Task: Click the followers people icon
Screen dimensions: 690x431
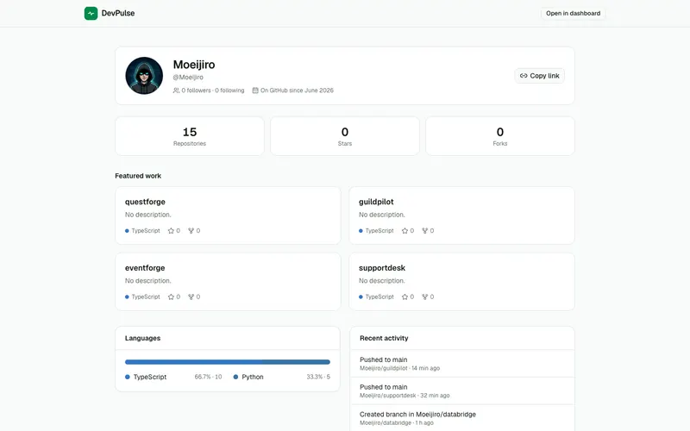Action: 176,91
